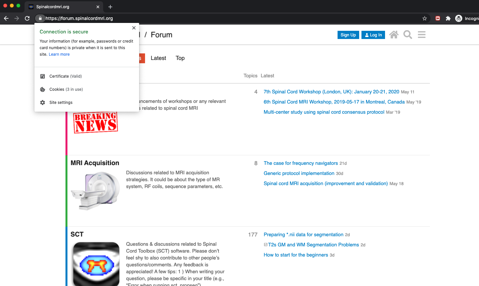Open Spinal cord MRI acquisition improvement topic

tap(325, 183)
